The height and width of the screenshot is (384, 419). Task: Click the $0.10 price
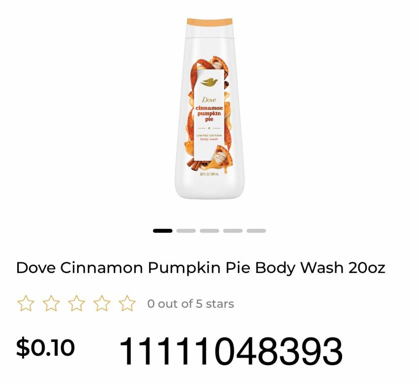point(45,347)
